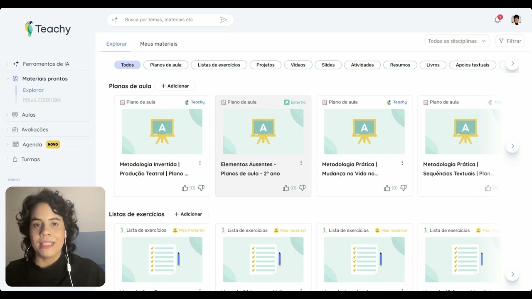Expand Agenda sidebar chevron
The height and width of the screenshot is (299, 532).
(x=7, y=145)
